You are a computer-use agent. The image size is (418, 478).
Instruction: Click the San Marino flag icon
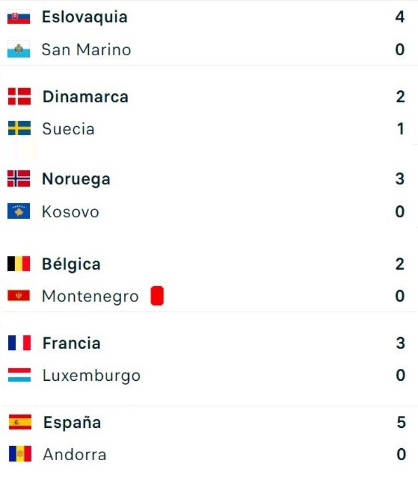pyautogui.click(x=19, y=50)
